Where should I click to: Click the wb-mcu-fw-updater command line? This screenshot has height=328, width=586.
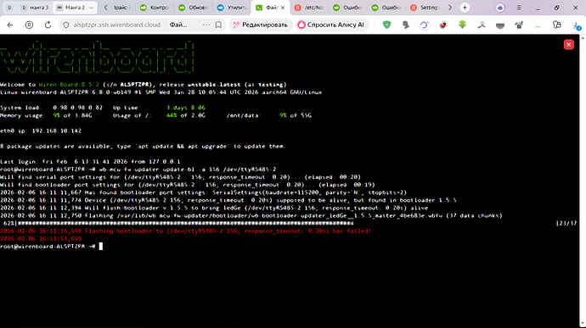(138, 170)
